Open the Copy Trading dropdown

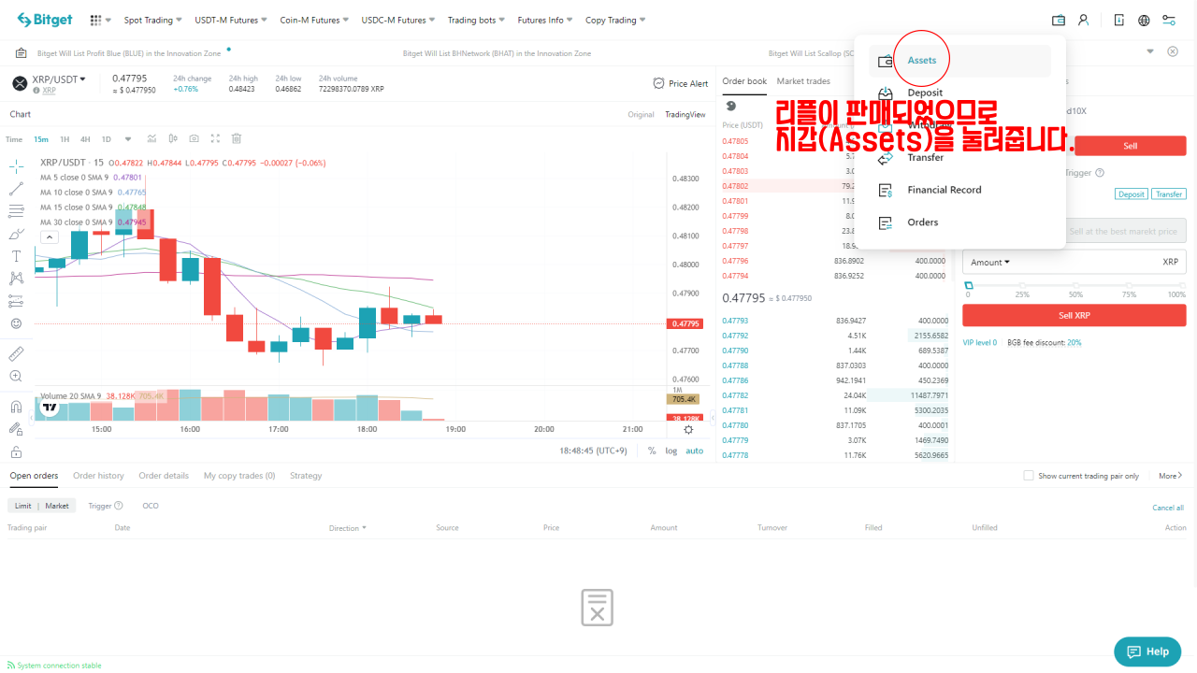[x=616, y=20]
